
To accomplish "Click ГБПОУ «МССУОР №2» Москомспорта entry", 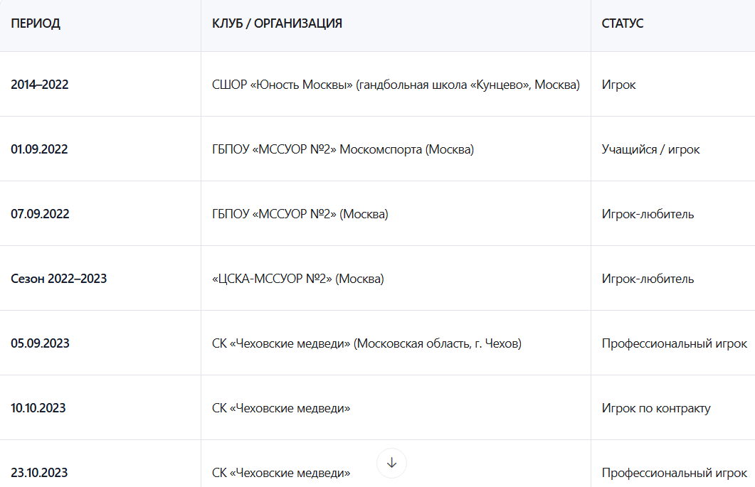I will click(342, 149).
